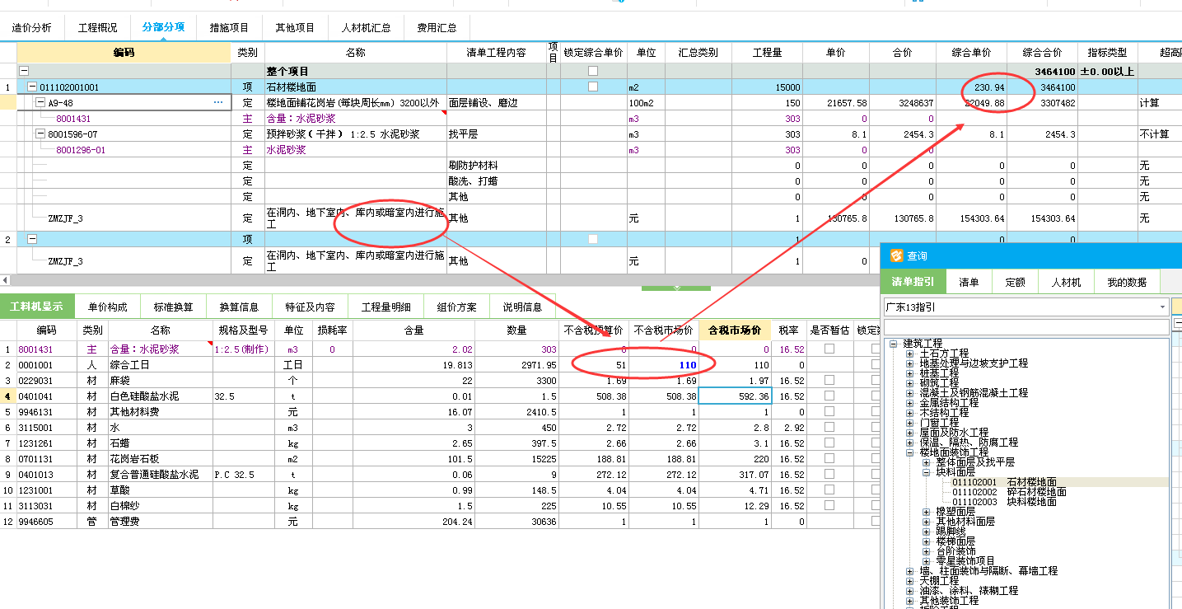
Task: Open 换算信息 tab
Action: pyautogui.click(x=239, y=307)
